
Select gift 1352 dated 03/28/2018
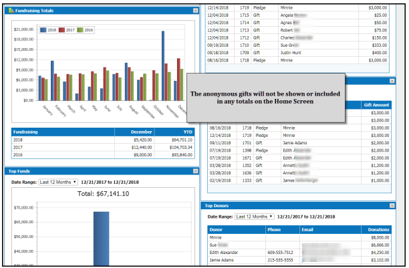tap(299, 166)
